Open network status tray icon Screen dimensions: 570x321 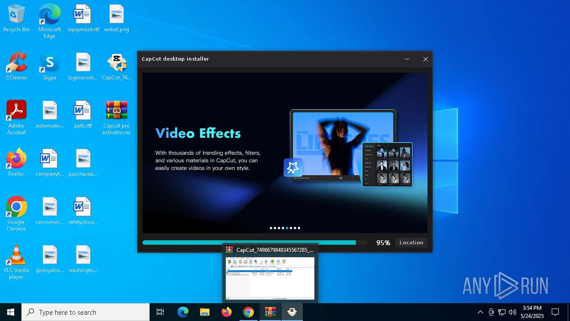[502, 312]
